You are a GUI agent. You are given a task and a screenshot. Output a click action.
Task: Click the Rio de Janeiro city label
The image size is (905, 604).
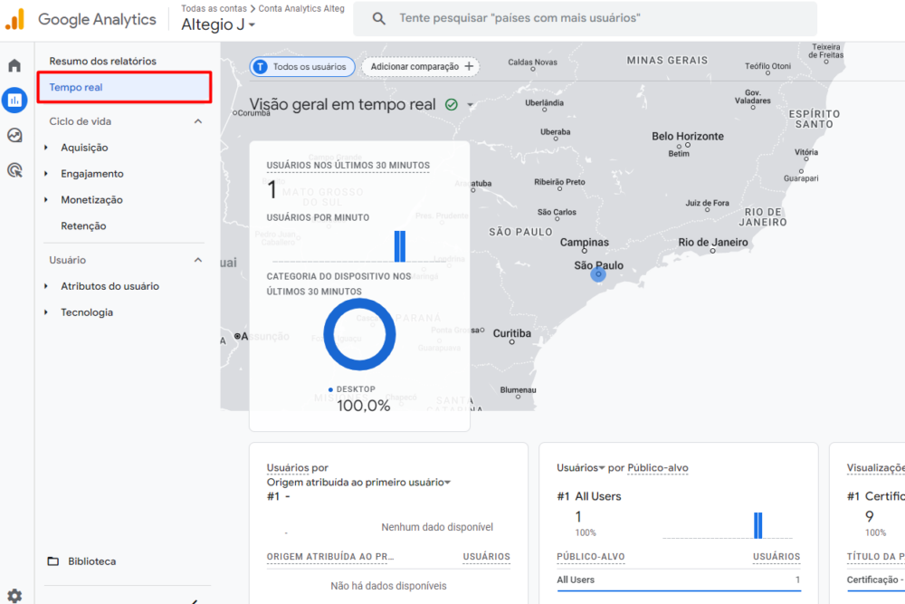click(x=713, y=243)
